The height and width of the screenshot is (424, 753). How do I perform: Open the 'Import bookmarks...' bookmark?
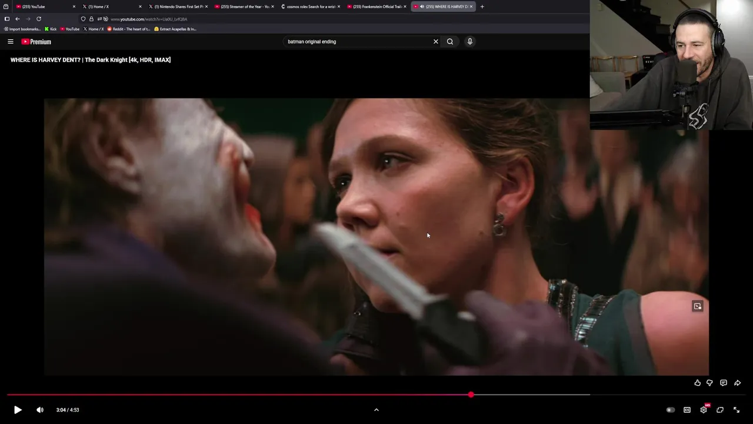tap(22, 29)
